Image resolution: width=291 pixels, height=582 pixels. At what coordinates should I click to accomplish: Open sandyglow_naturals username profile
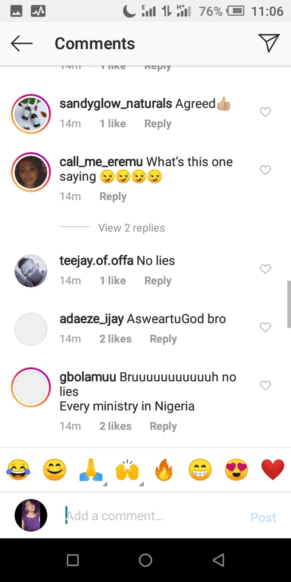click(116, 104)
